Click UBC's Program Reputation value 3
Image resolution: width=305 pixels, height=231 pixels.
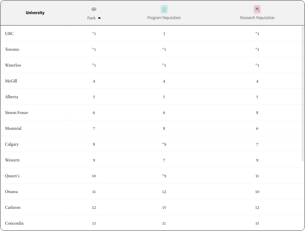164,34
